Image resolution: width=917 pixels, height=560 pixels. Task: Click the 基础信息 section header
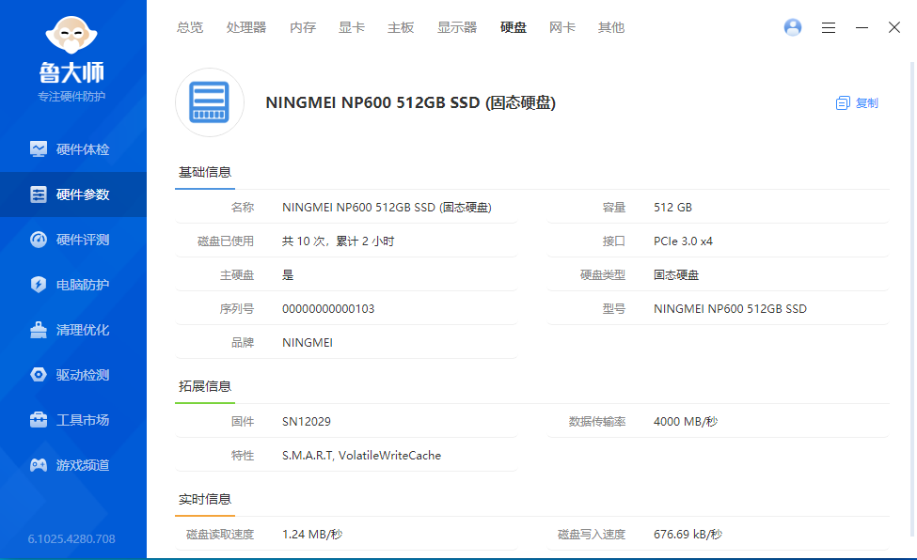pyautogui.click(x=205, y=173)
